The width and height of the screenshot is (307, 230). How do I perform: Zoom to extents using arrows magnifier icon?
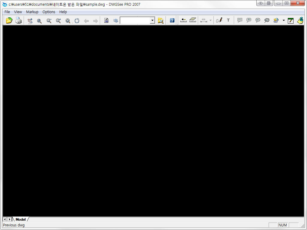click(68, 21)
